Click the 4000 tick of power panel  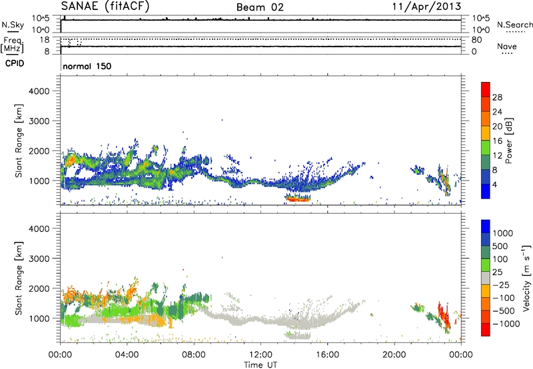tap(39, 91)
